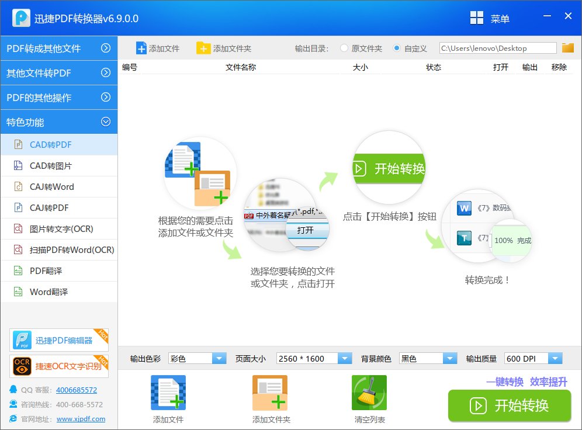Viewport: 582px width, 430px height.
Task: Click the 文件名称 column header
Action: 241,67
